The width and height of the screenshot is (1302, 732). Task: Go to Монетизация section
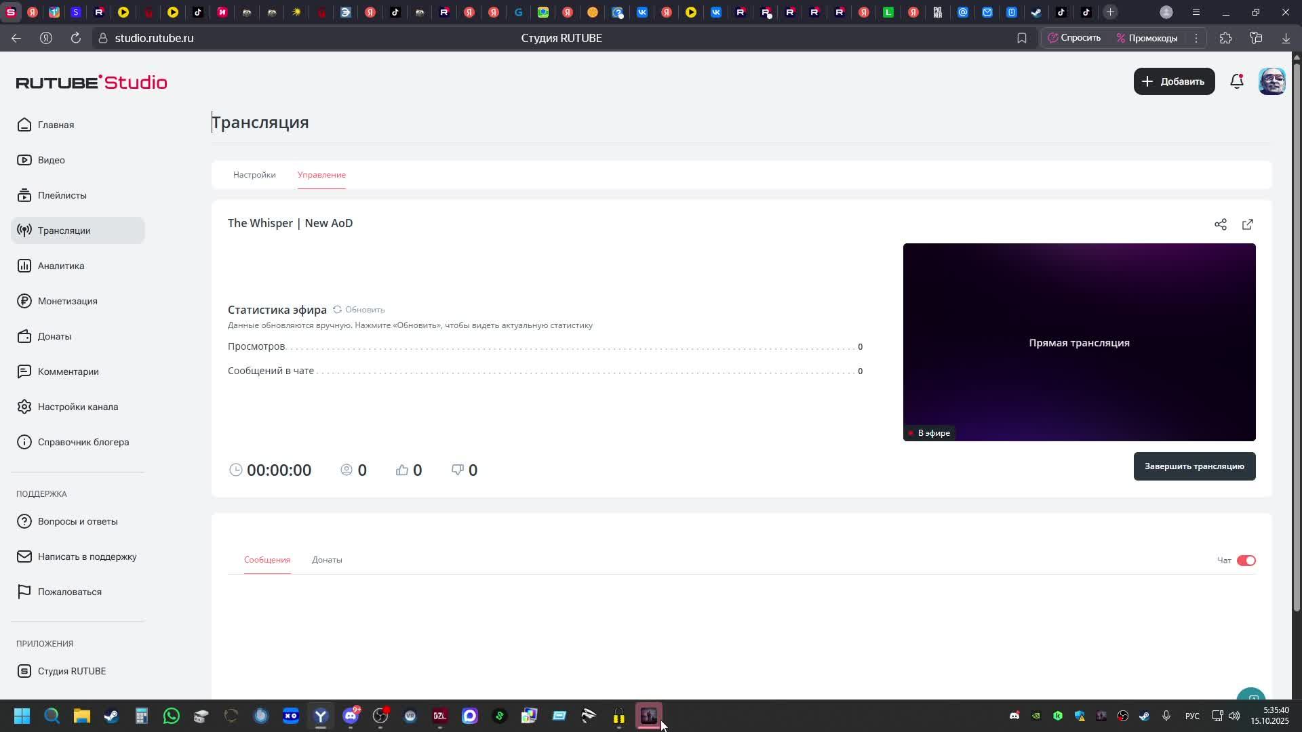point(67,301)
